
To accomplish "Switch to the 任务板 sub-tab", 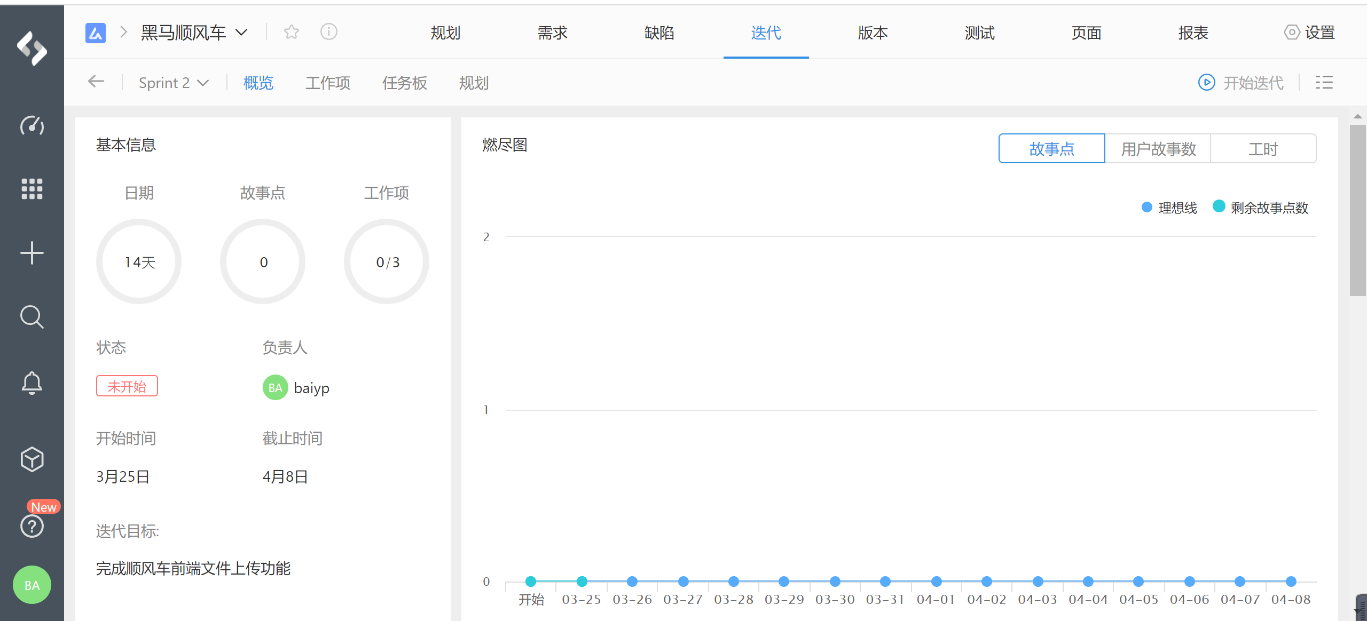I will tap(405, 83).
